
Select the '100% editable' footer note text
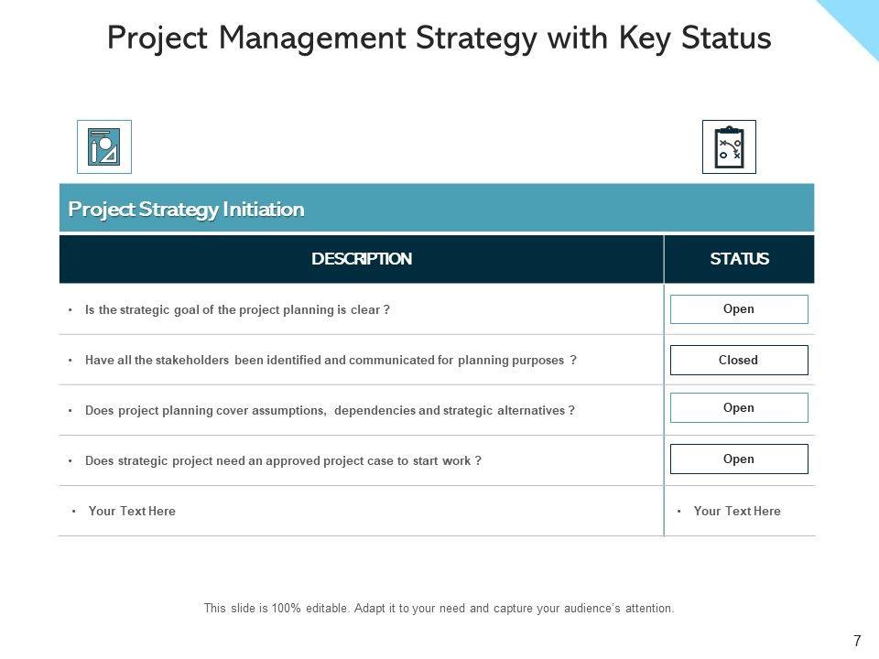point(439,608)
